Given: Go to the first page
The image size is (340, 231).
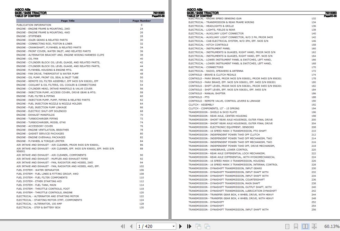Looking at the screenshot, I should pos(123,227).
